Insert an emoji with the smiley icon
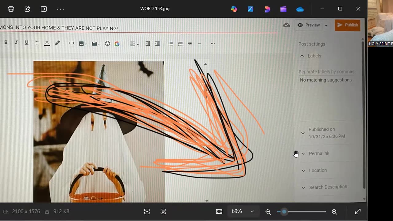The height and width of the screenshot is (221, 393). pyautogui.click(x=107, y=44)
